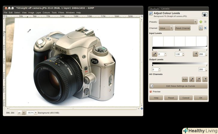Click the Auto levels button
The height and width of the screenshot is (134, 218).
click(185, 79)
